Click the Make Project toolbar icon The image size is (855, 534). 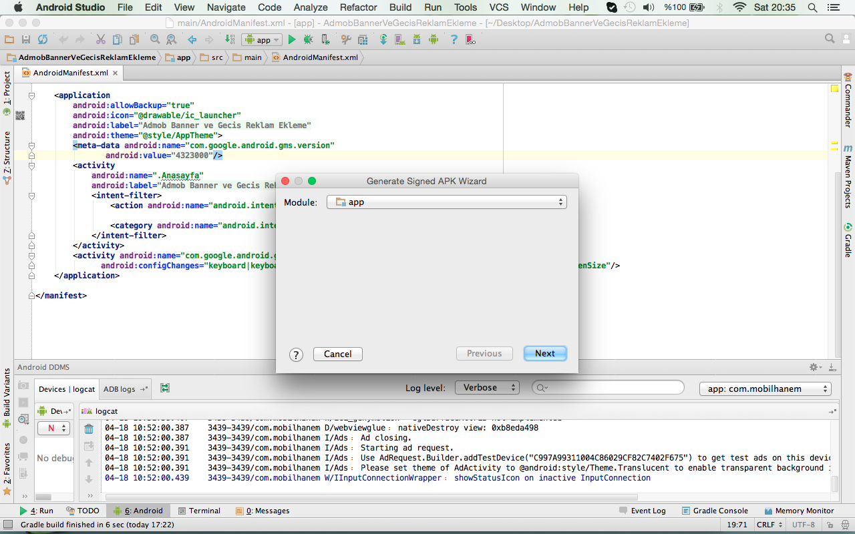229,40
